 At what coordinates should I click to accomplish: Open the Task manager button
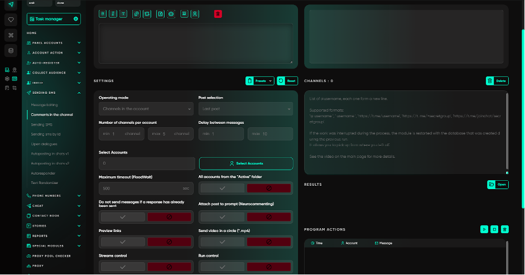pyautogui.click(x=54, y=19)
